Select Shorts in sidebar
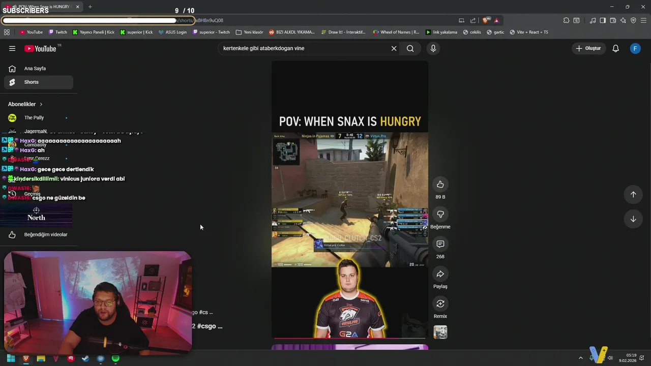 [39, 82]
